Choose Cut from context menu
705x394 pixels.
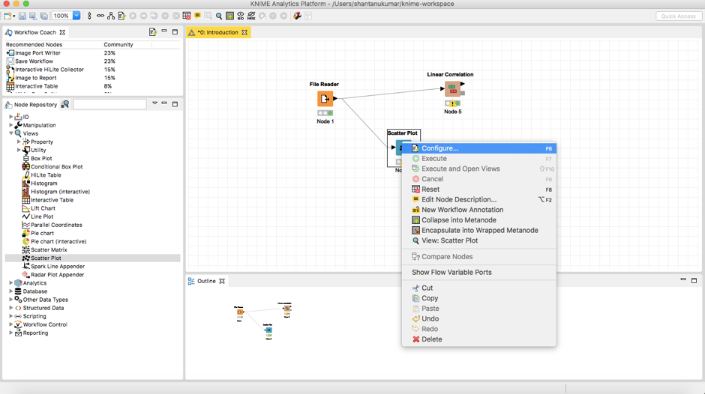pyautogui.click(x=478, y=288)
